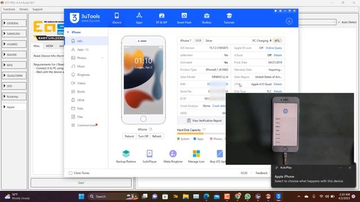Open Microsoft Edge from the taskbar
The image size is (360, 202).
[x=206, y=196]
